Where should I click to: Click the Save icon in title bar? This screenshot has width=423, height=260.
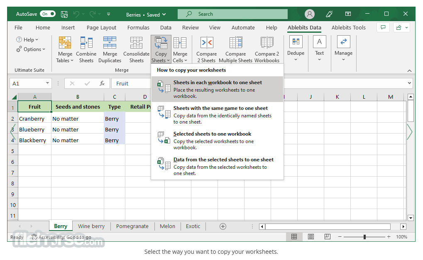(x=64, y=14)
